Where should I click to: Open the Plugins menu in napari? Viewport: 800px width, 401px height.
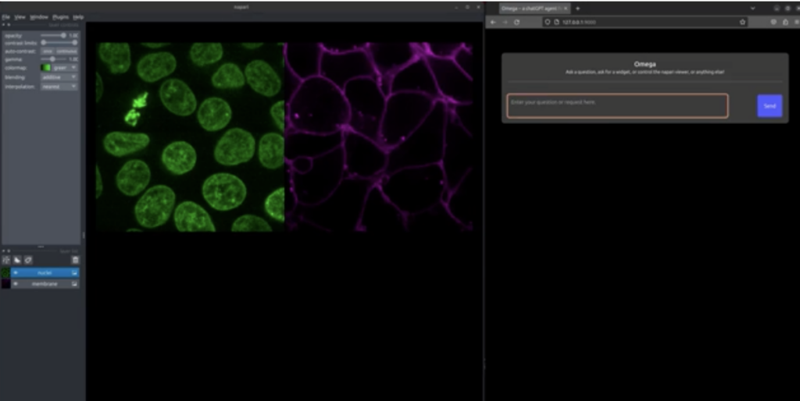[x=61, y=17]
